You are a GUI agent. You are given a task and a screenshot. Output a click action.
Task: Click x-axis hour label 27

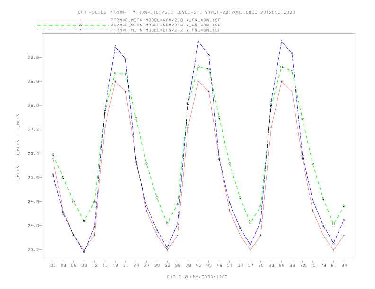tap(146, 265)
